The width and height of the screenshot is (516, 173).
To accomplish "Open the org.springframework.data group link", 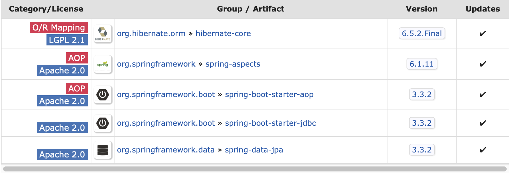I will point(166,150).
